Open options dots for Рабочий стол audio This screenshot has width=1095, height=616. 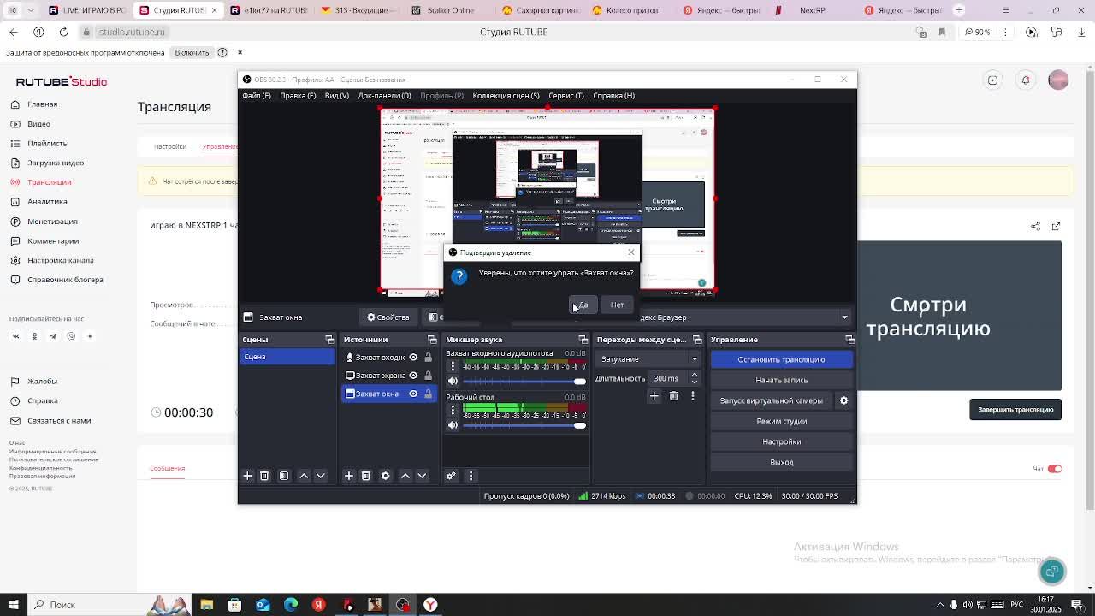click(453, 410)
